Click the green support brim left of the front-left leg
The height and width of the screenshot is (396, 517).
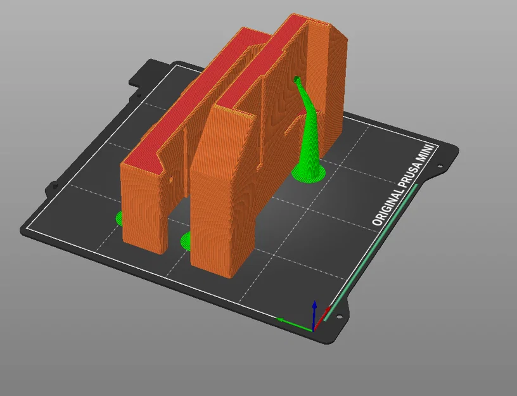click(x=118, y=218)
